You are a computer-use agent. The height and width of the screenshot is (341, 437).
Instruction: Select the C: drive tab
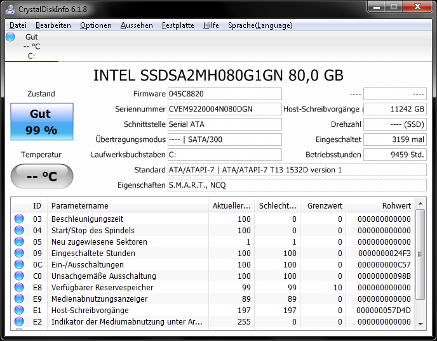32,46
